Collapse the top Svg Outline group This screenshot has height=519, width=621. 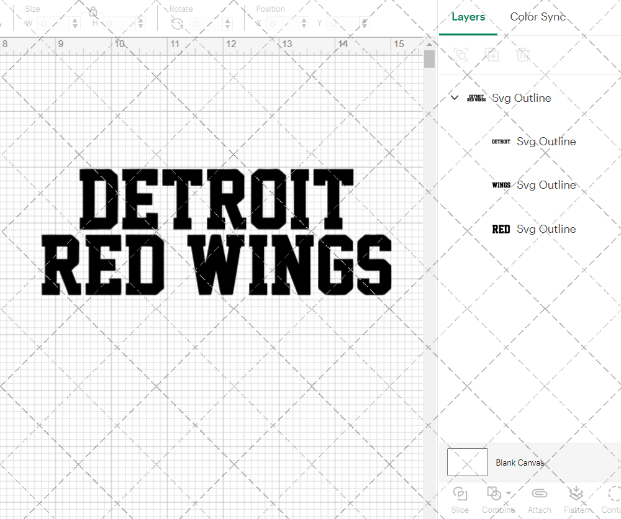pos(455,97)
